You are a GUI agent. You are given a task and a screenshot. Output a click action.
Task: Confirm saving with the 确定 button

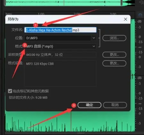tap(89, 105)
